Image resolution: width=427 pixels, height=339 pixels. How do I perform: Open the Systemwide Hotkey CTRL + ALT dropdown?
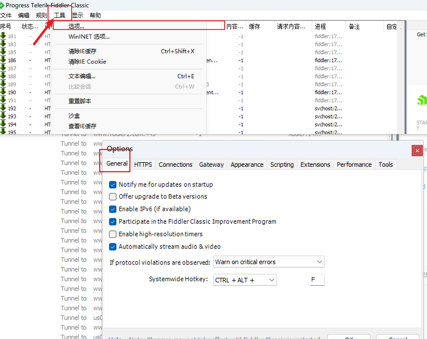[x=245, y=280]
